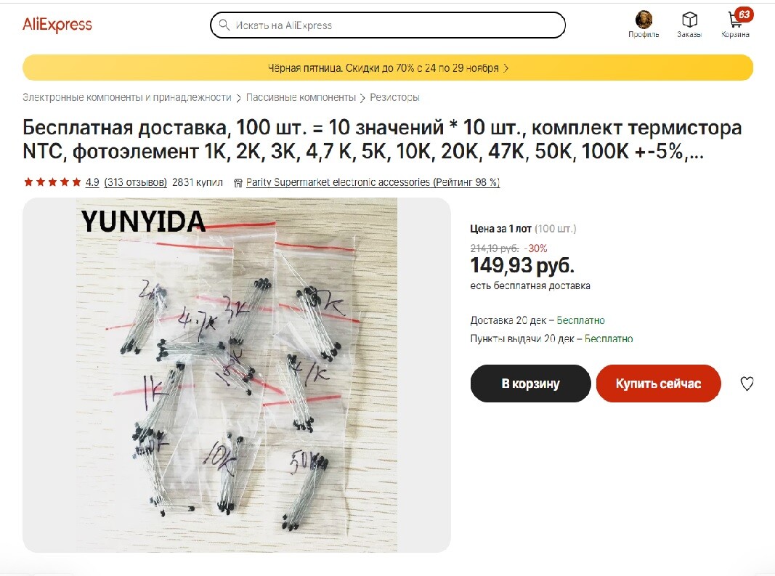
Task: Open the YUNYIDA thermistor product photo
Action: (x=236, y=375)
